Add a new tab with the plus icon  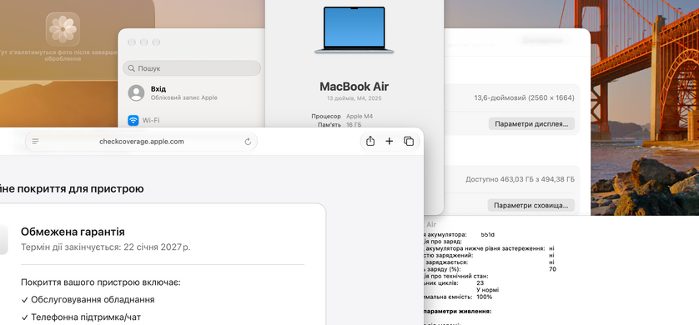pyautogui.click(x=390, y=141)
